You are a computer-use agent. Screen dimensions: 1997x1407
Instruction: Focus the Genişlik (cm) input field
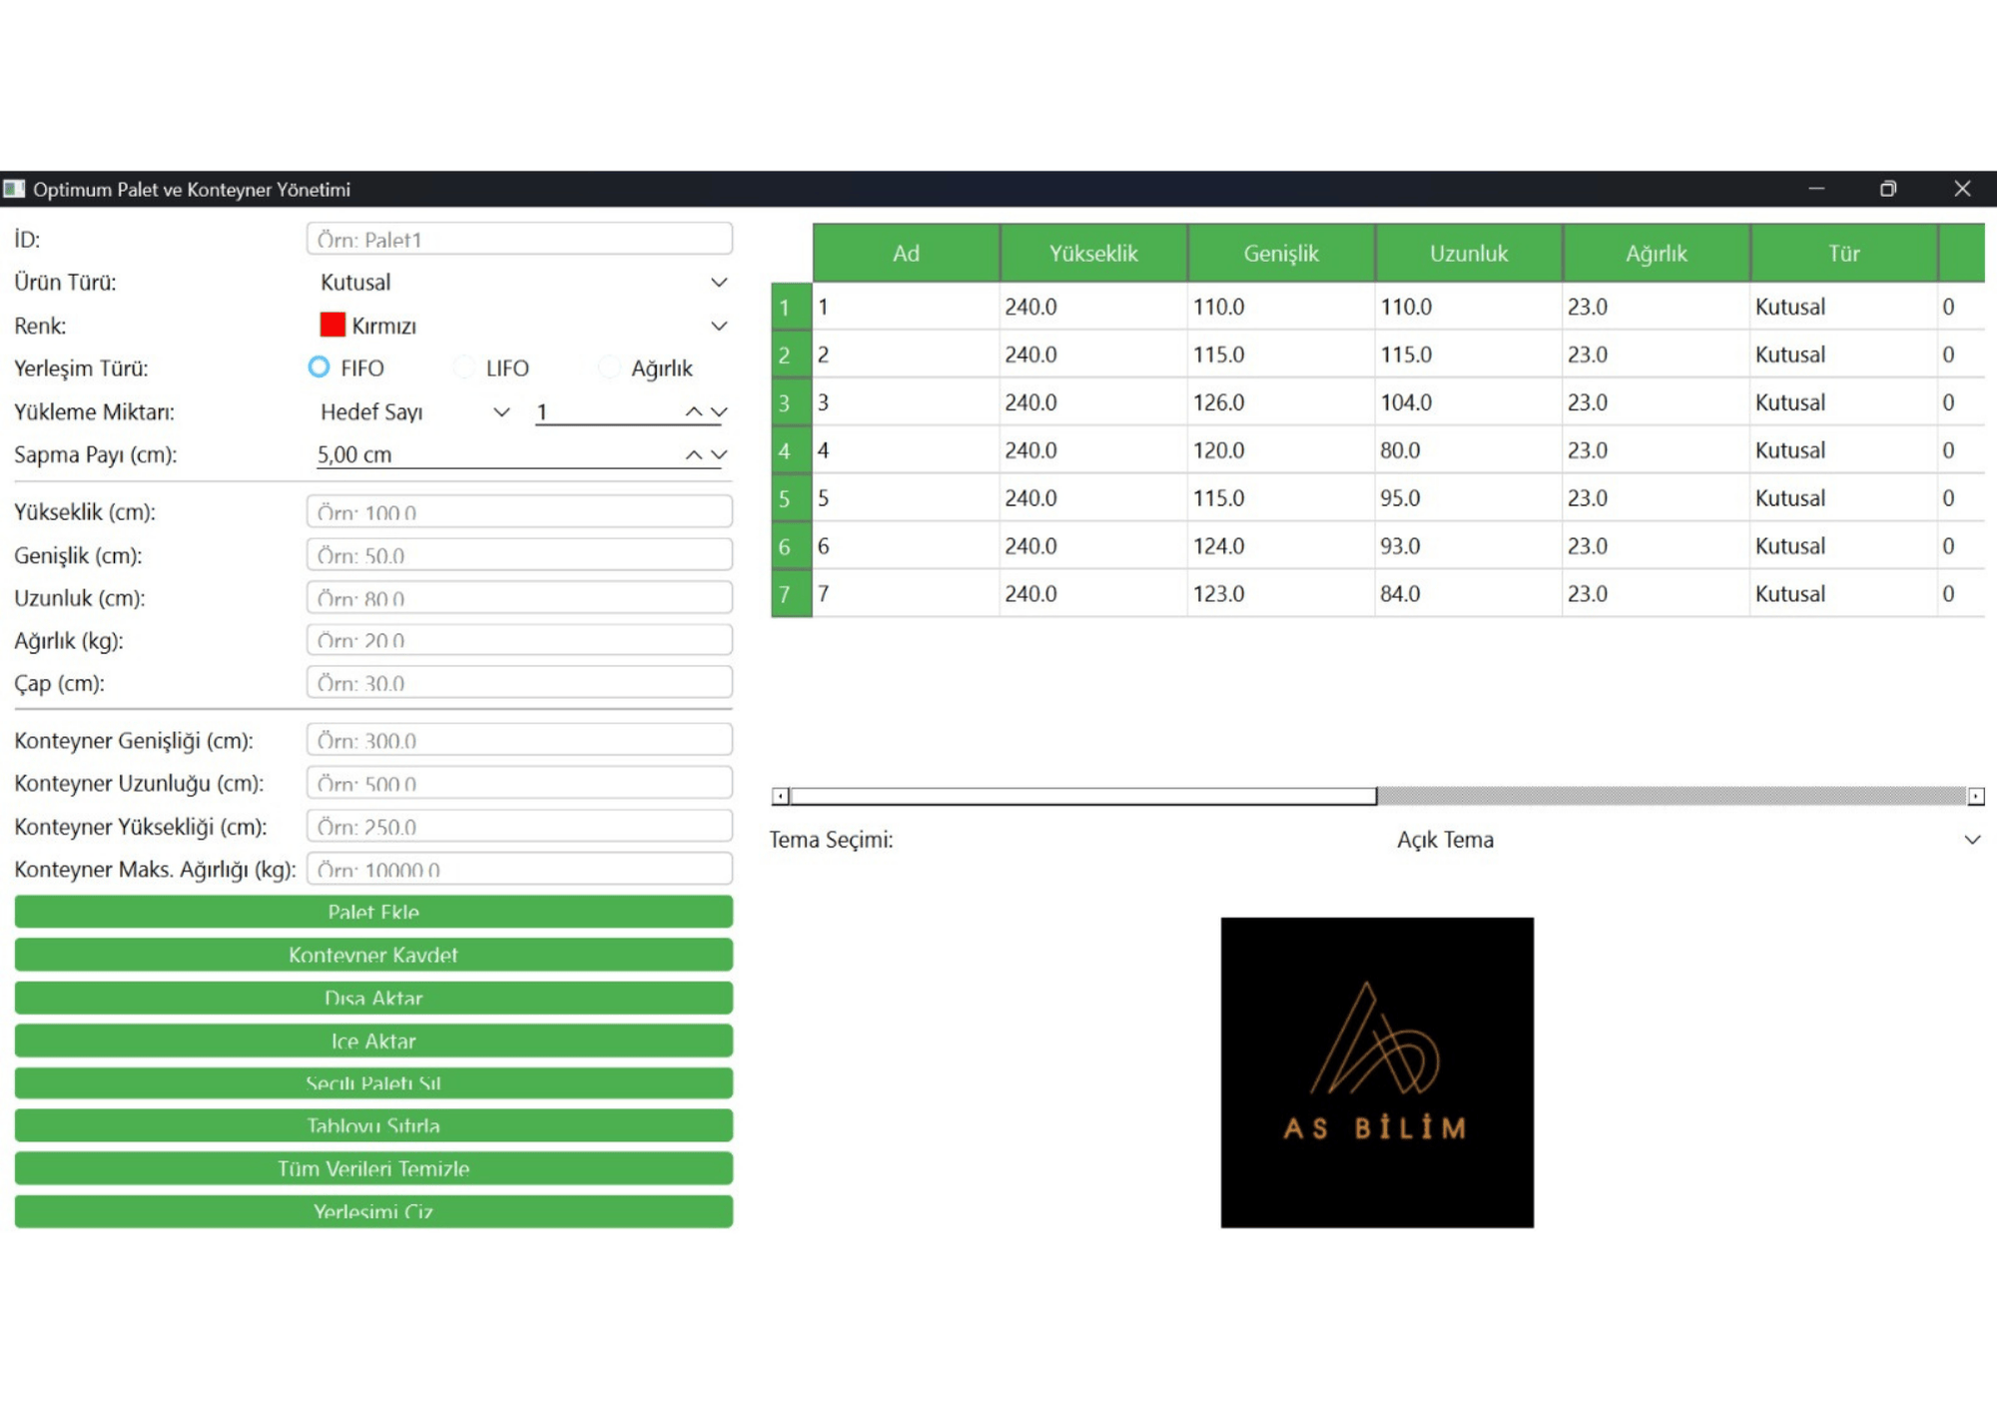[520, 554]
